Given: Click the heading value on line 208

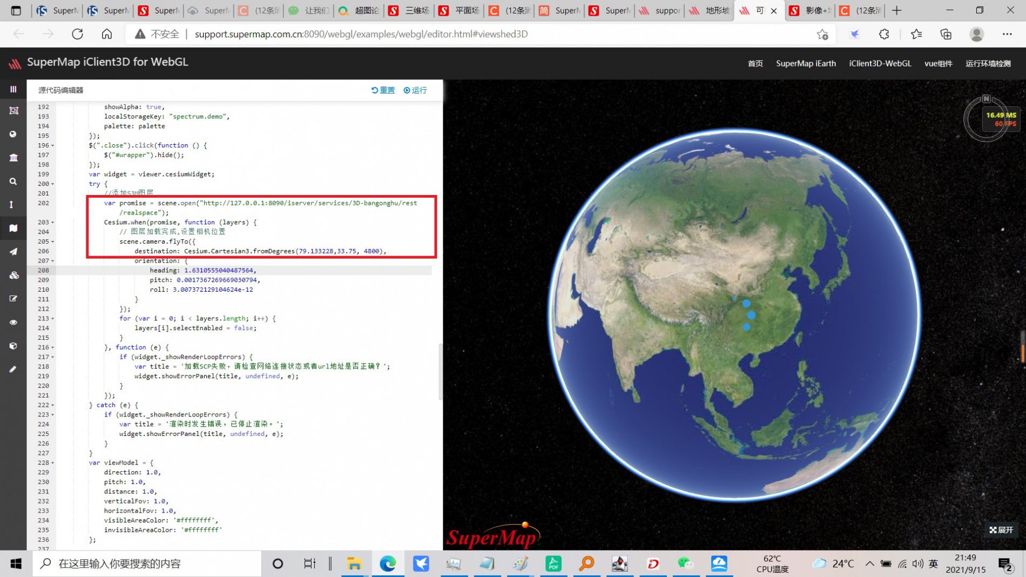Looking at the screenshot, I should pyautogui.click(x=219, y=270).
